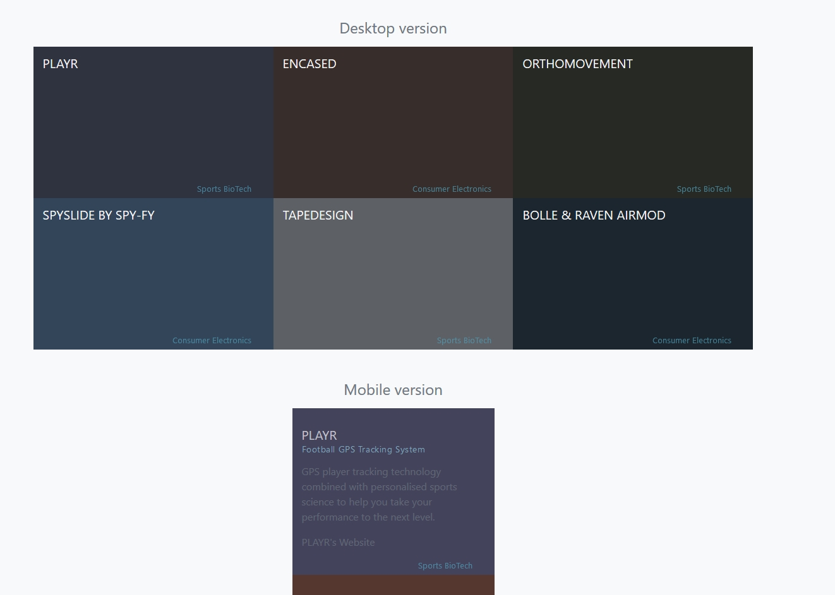835x595 pixels.
Task: Click the Desktop version heading
Action: click(x=393, y=28)
